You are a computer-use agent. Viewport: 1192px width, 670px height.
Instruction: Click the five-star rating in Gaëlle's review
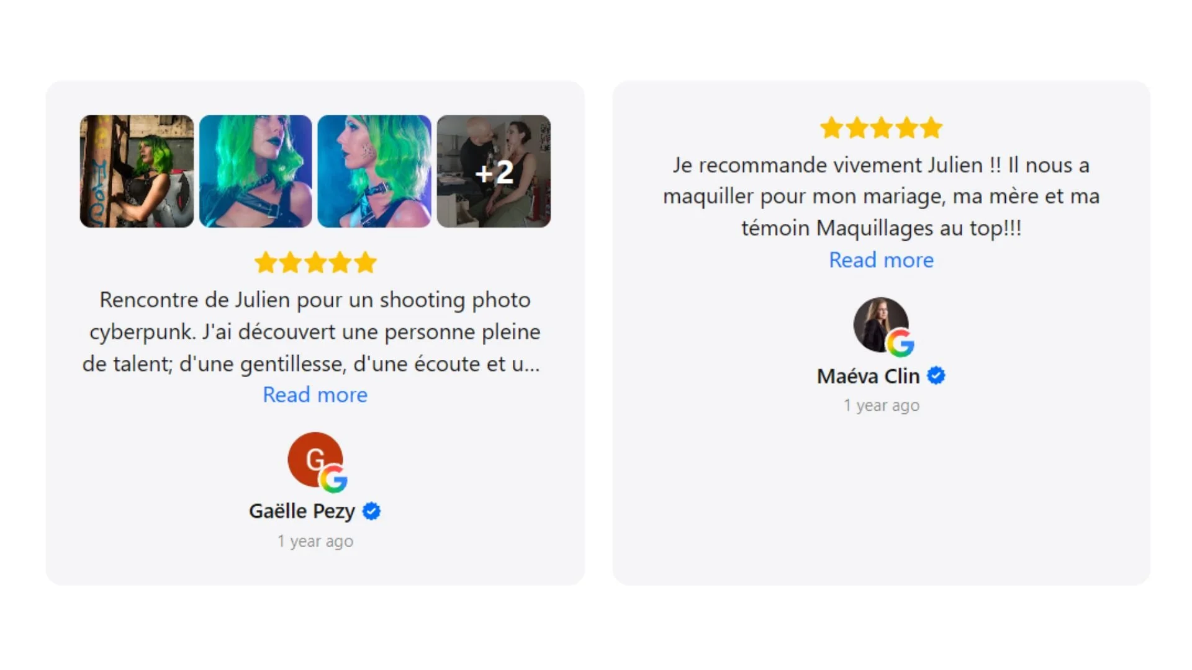[x=315, y=262]
